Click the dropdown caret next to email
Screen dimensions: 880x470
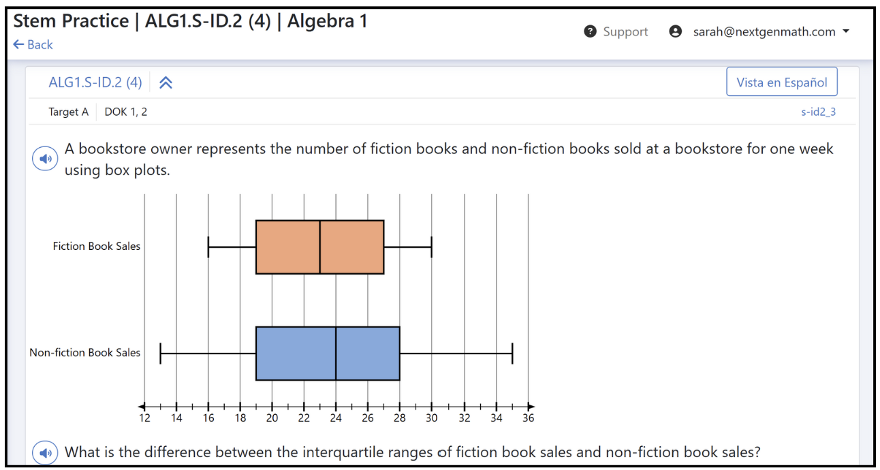coord(846,31)
